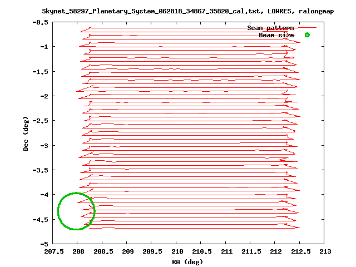Viewport: 356px width, 267px height.
Task: Click the red scan pattern legend line sample
Action: click(x=307, y=27)
